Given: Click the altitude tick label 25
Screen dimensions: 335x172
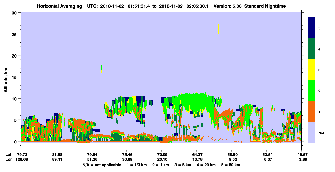Looking at the screenshot, I should tap(15, 34).
